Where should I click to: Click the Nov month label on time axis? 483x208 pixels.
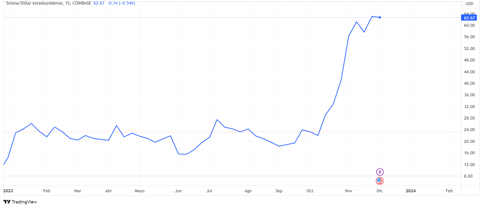(348, 191)
